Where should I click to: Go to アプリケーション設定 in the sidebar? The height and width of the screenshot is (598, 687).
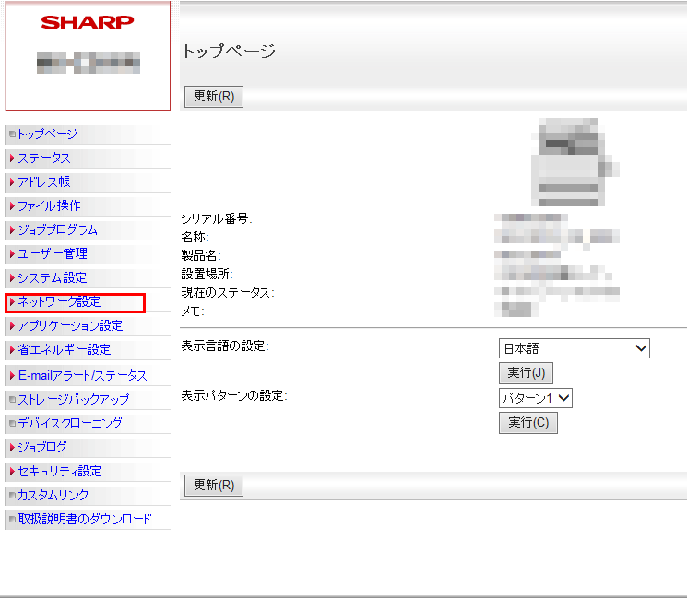pos(70,325)
